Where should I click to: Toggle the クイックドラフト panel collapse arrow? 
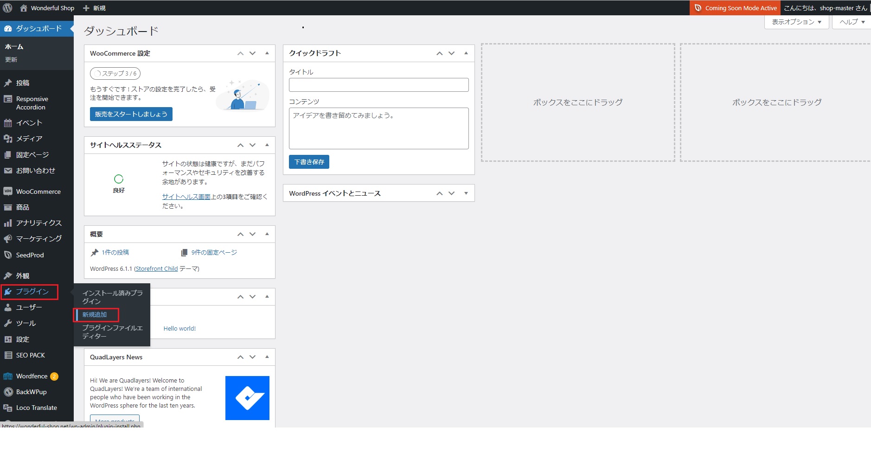tap(466, 53)
